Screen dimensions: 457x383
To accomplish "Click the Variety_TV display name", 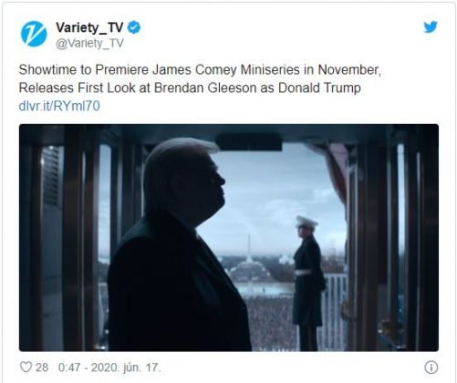I will pyautogui.click(x=89, y=28).
